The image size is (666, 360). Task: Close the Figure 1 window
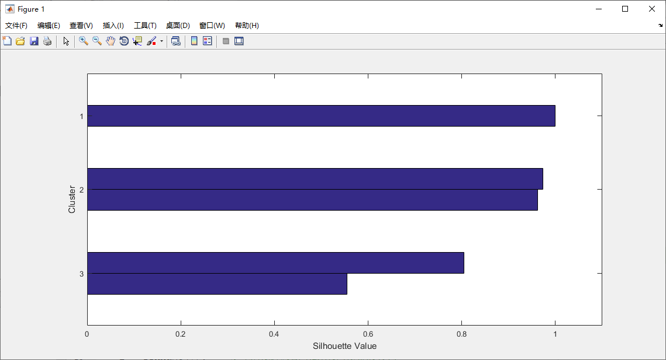click(x=652, y=9)
